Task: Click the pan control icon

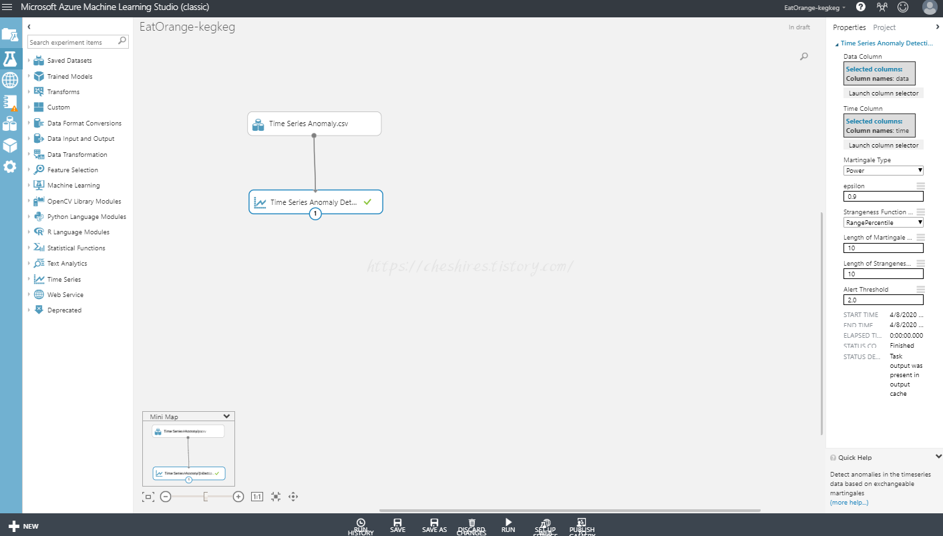Action: (x=293, y=497)
